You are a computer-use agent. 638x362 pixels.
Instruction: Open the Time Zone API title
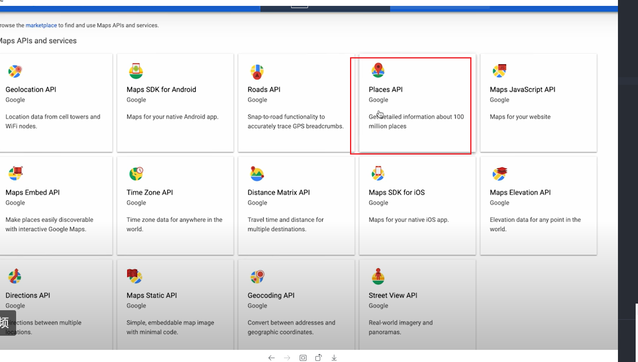(x=150, y=193)
